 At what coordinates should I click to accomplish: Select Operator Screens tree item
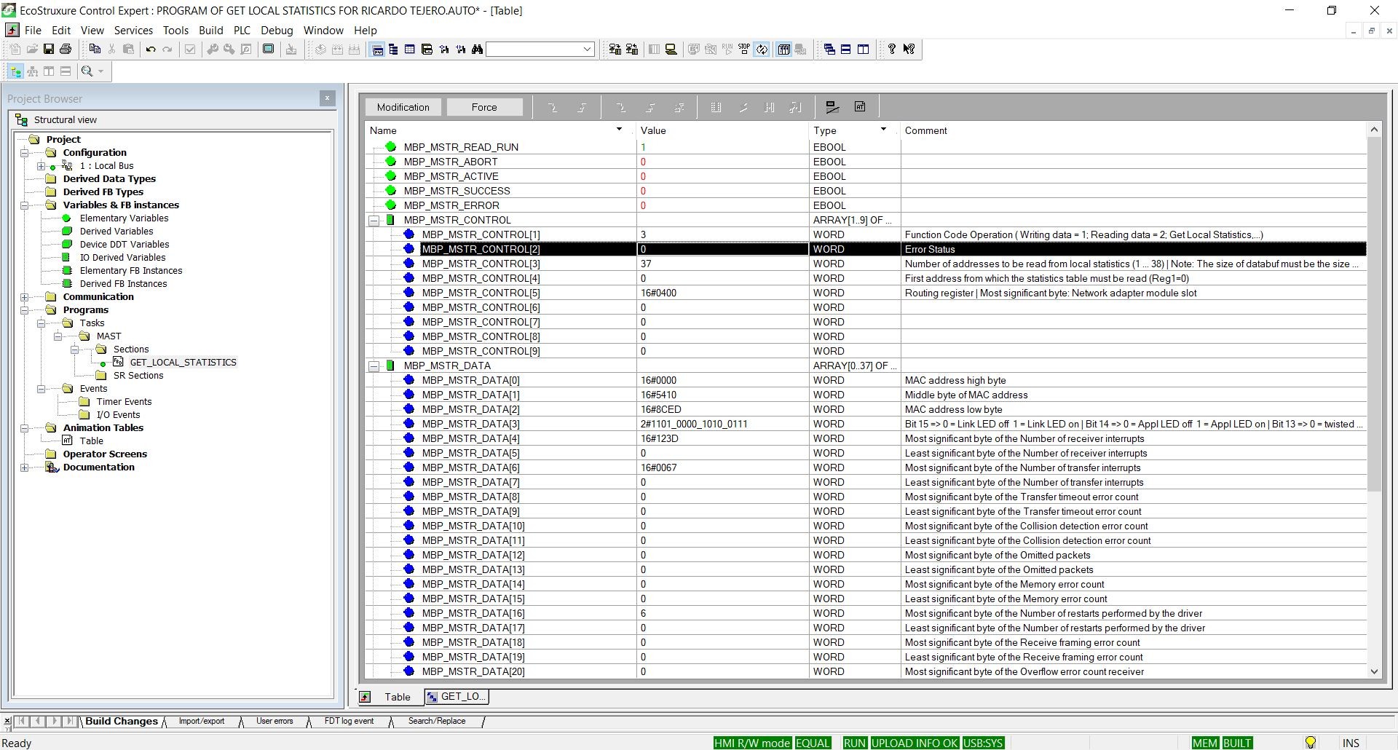(105, 454)
